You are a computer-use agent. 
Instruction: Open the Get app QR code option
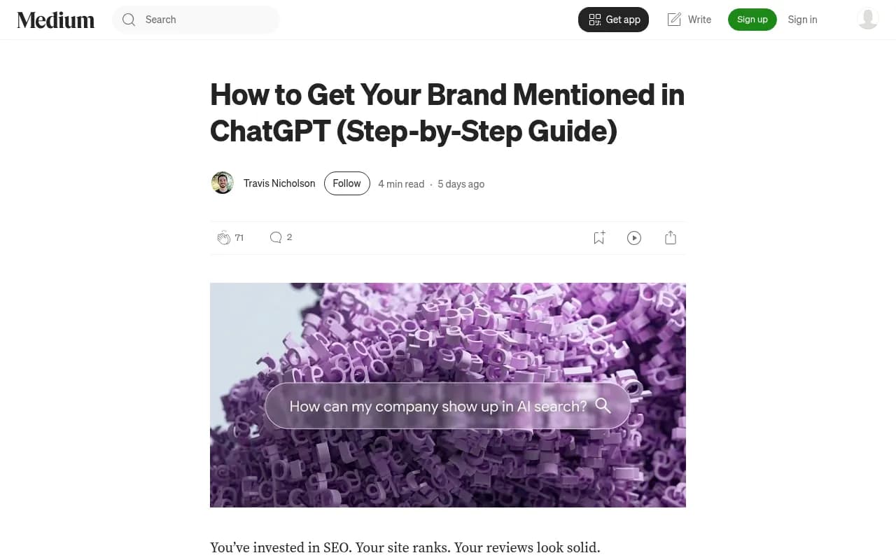click(613, 20)
